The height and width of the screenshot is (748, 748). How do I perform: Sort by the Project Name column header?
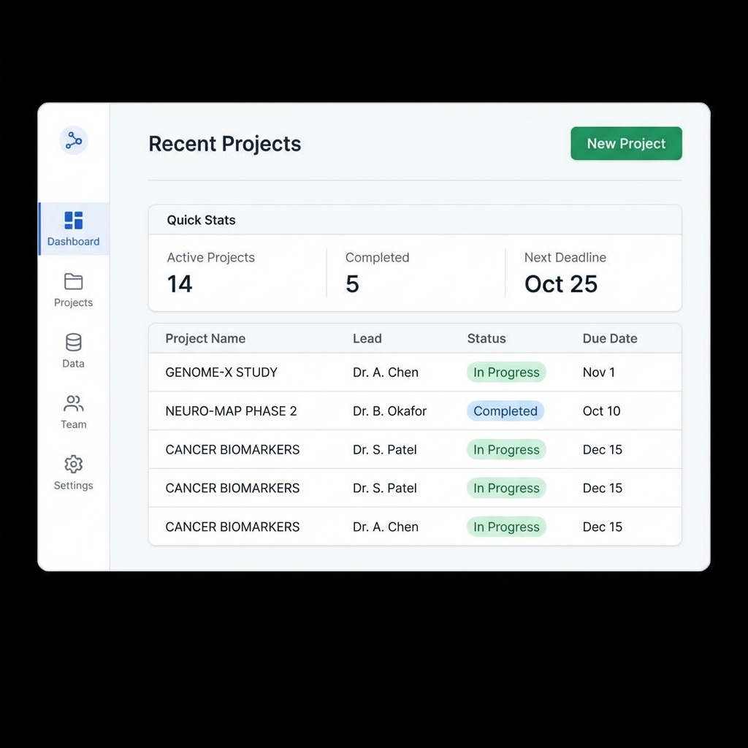pos(205,338)
